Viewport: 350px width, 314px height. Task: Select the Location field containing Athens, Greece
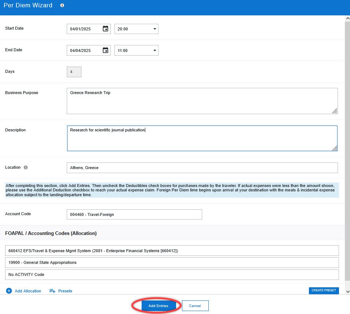202,168
